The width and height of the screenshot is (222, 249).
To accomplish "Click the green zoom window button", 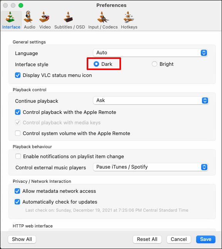I will [21, 5].
